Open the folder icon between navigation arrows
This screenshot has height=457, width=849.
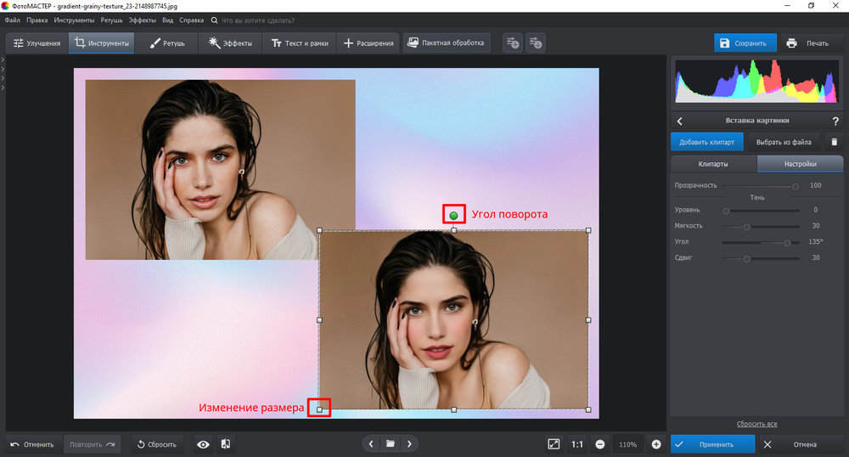(390, 443)
